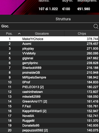Click the prize pool value €91.980
Image resolution: width=99 pixels, height=133 pixels.
click(84, 9)
